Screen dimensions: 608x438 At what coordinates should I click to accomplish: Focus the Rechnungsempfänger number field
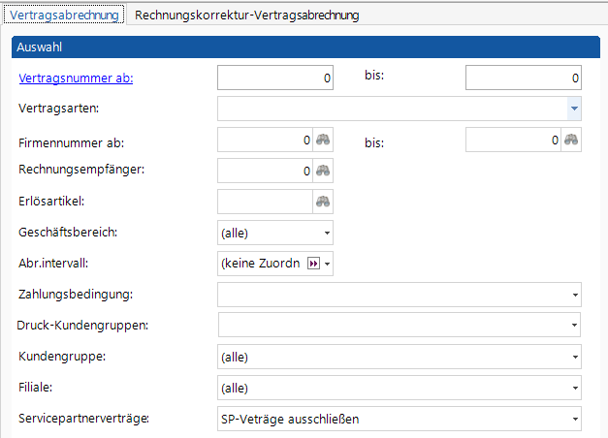pos(264,171)
